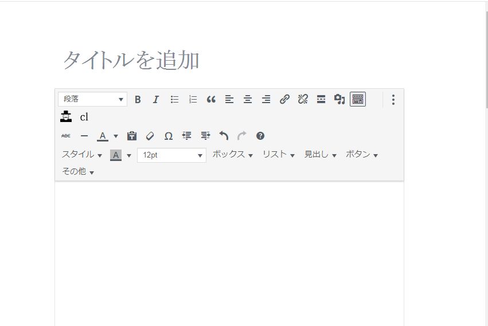Open the 見出し dropdown menu
Image resolution: width=488 pixels, height=326 pixels.
pyautogui.click(x=320, y=155)
